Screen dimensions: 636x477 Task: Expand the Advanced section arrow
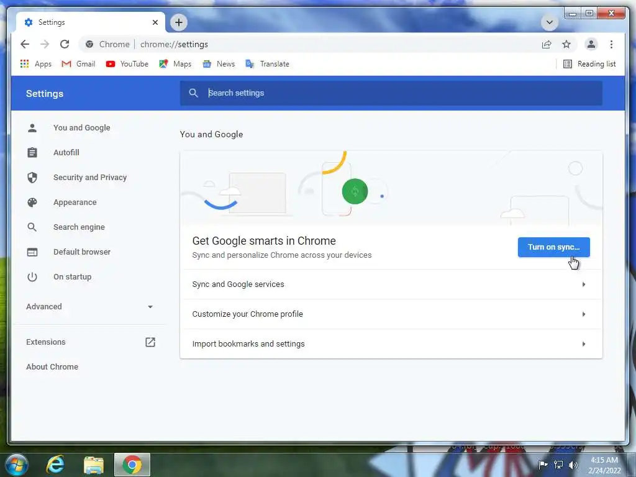(x=150, y=307)
